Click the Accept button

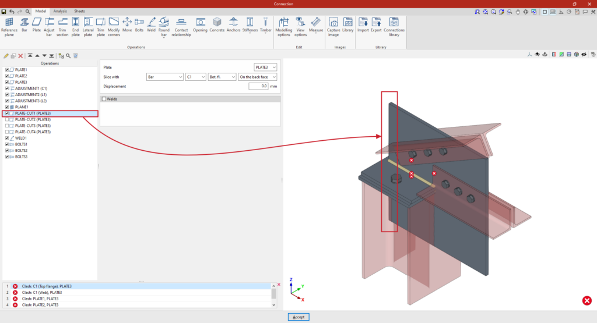point(298,317)
